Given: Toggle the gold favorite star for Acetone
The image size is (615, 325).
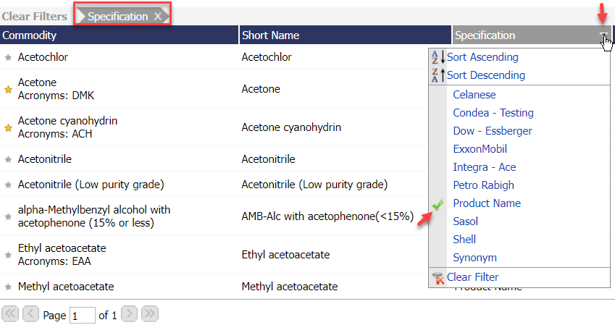Looking at the screenshot, I should 9,90.
